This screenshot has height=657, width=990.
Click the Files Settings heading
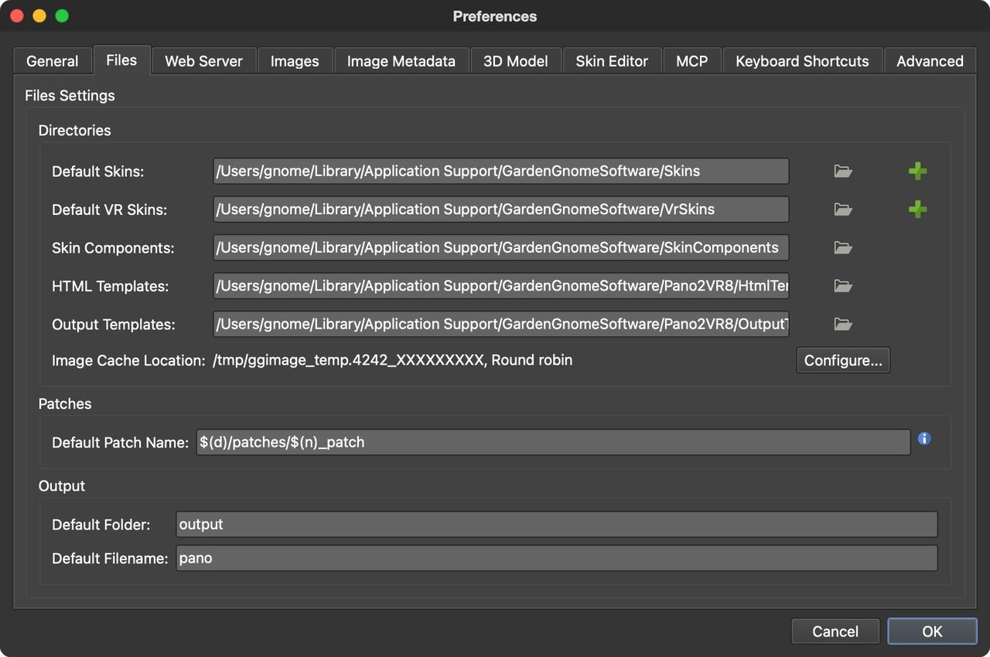point(70,96)
